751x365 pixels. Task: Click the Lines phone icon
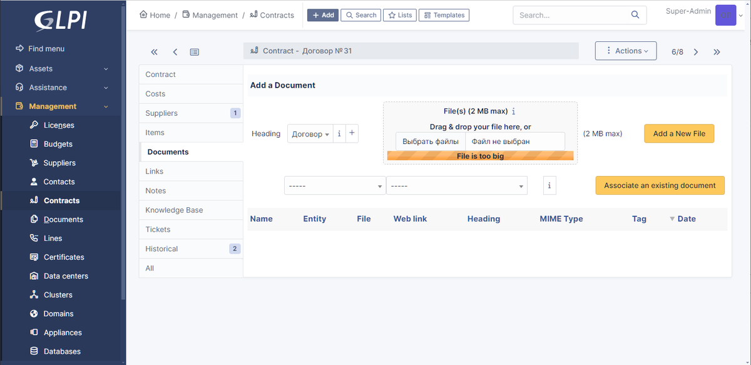pyautogui.click(x=34, y=238)
